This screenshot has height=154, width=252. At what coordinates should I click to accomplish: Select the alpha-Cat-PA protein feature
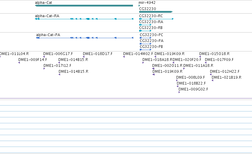85,38
